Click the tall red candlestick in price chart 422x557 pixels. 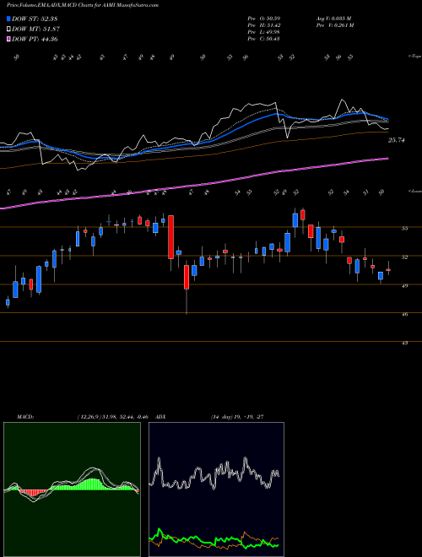(170, 237)
